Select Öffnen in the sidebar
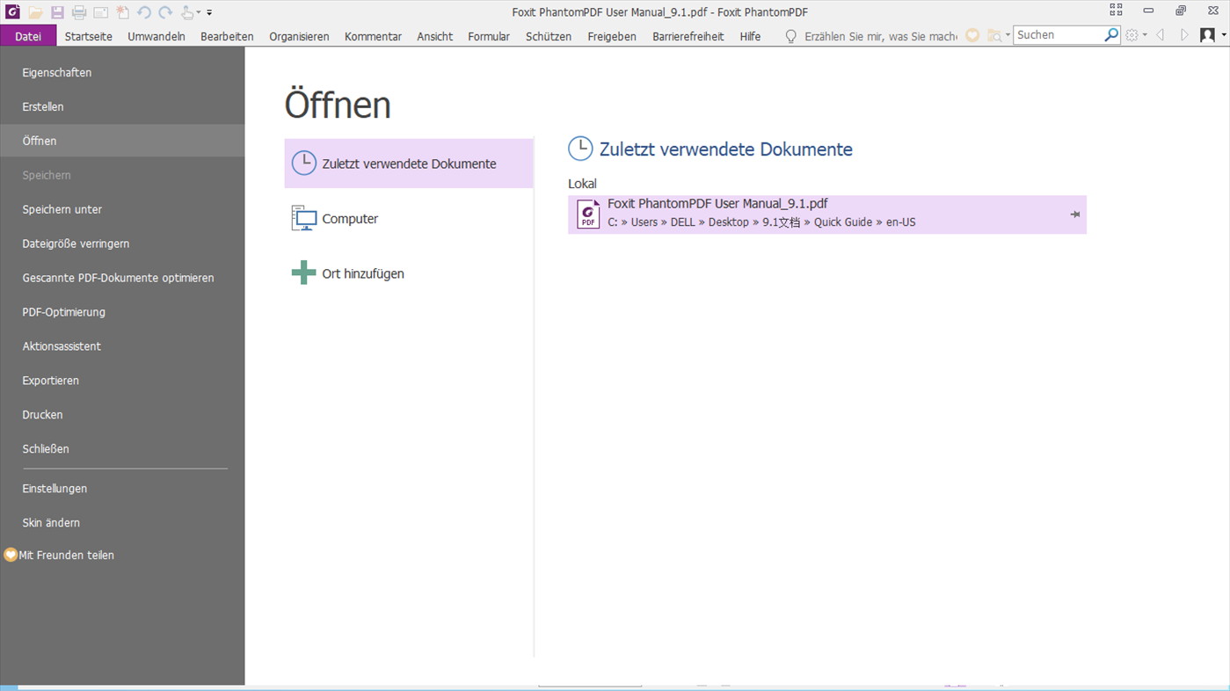The width and height of the screenshot is (1230, 691). click(122, 141)
